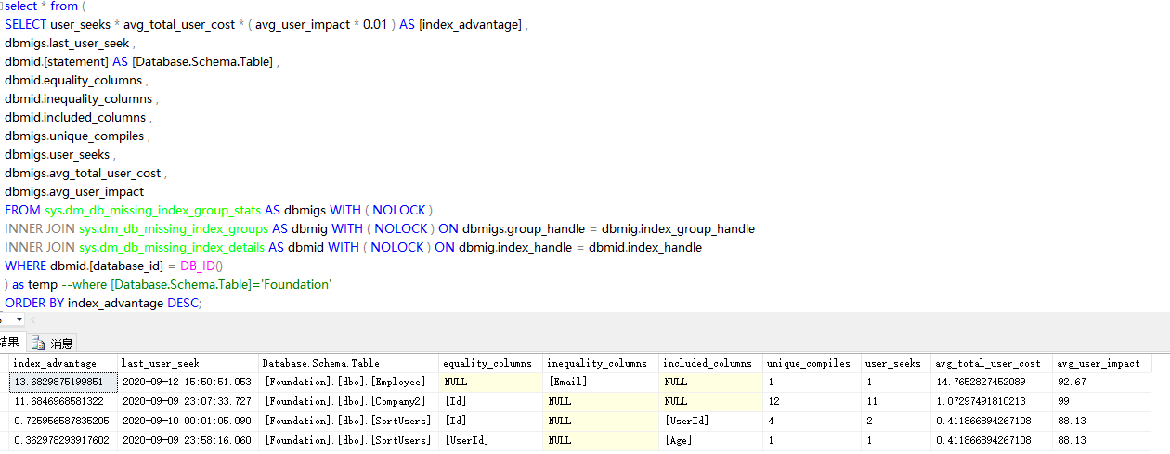The image size is (1170, 454).
Task: Click the avg_total_user_cost column header
Action: [x=991, y=363]
